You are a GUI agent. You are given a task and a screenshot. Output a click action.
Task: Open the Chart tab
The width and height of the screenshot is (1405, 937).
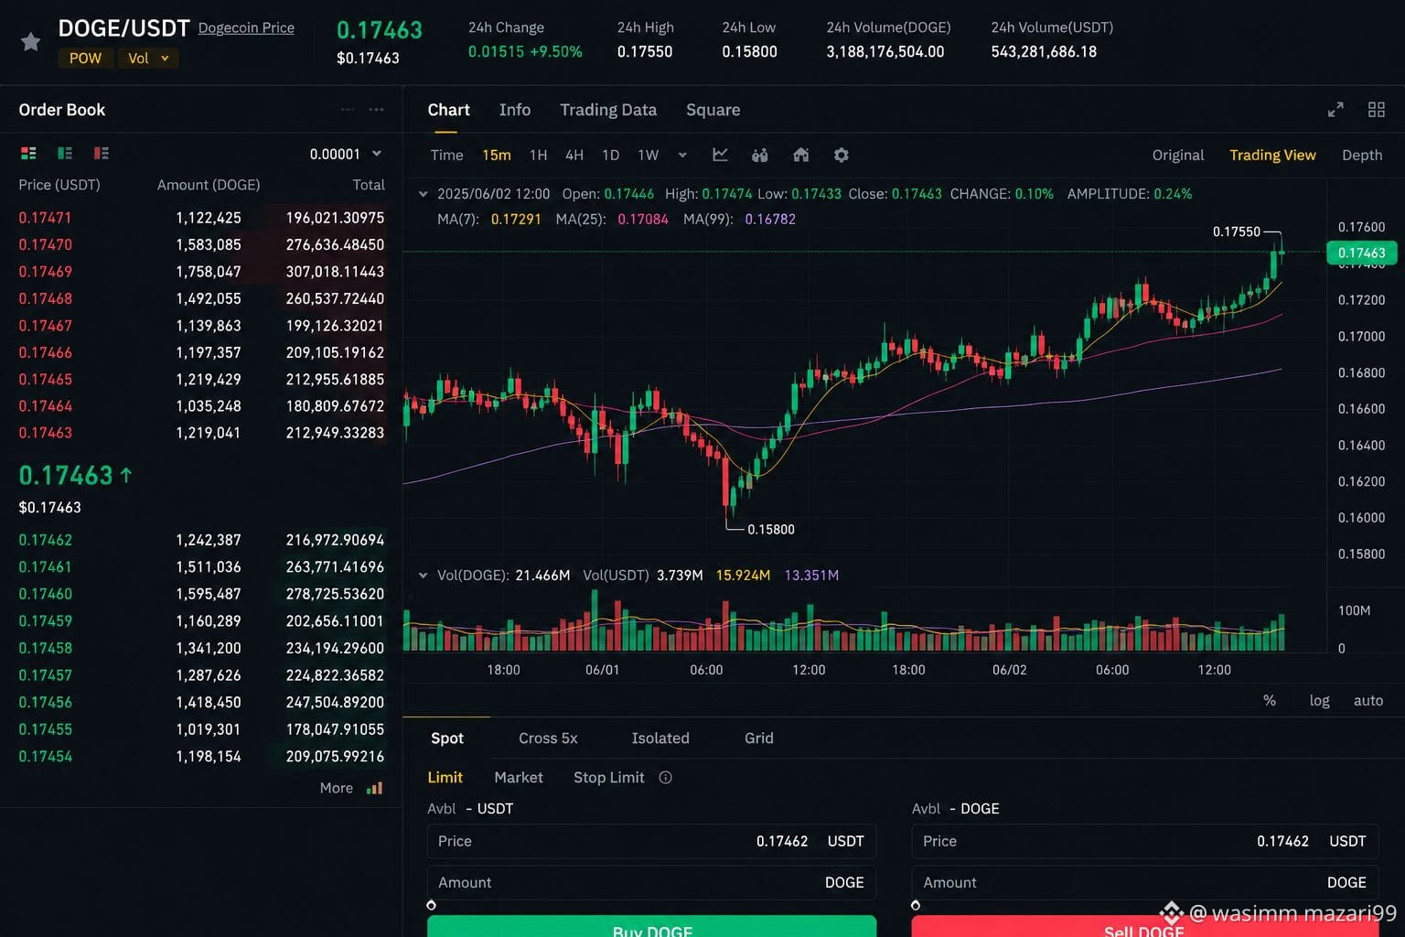tap(448, 110)
